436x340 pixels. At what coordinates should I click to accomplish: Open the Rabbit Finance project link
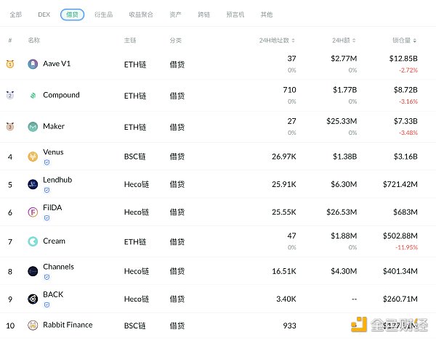click(x=68, y=325)
